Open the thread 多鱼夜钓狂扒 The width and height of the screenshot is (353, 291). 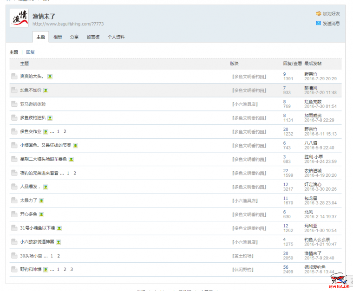(33, 118)
